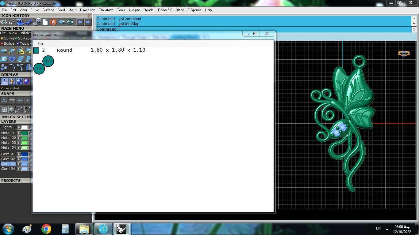
Task: Switch to the blue sphere display mode
Action: pyautogui.click(x=19, y=81)
